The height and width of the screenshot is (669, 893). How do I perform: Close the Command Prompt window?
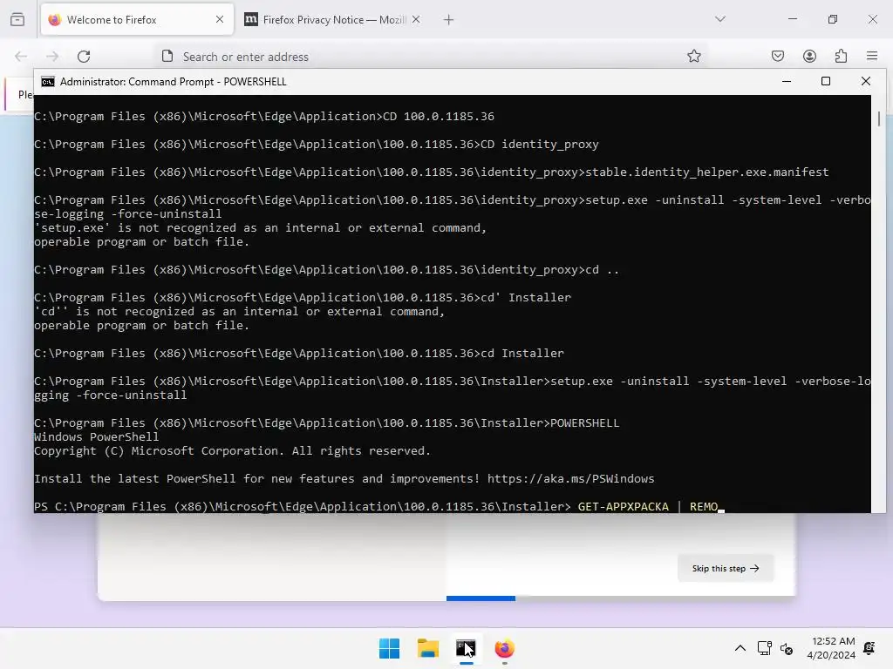[866, 82]
